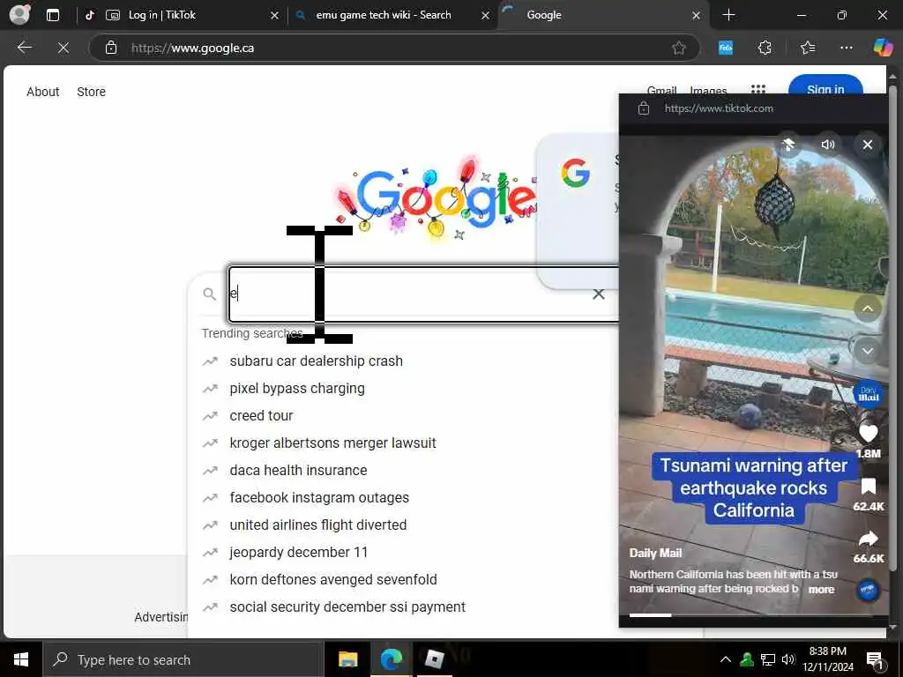903x677 pixels.
Task: Close the TikTok tab
Action: click(x=274, y=16)
